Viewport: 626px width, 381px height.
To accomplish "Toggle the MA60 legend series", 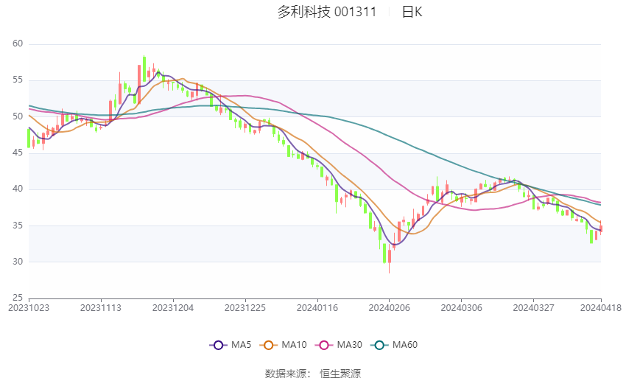I will pos(394,345).
